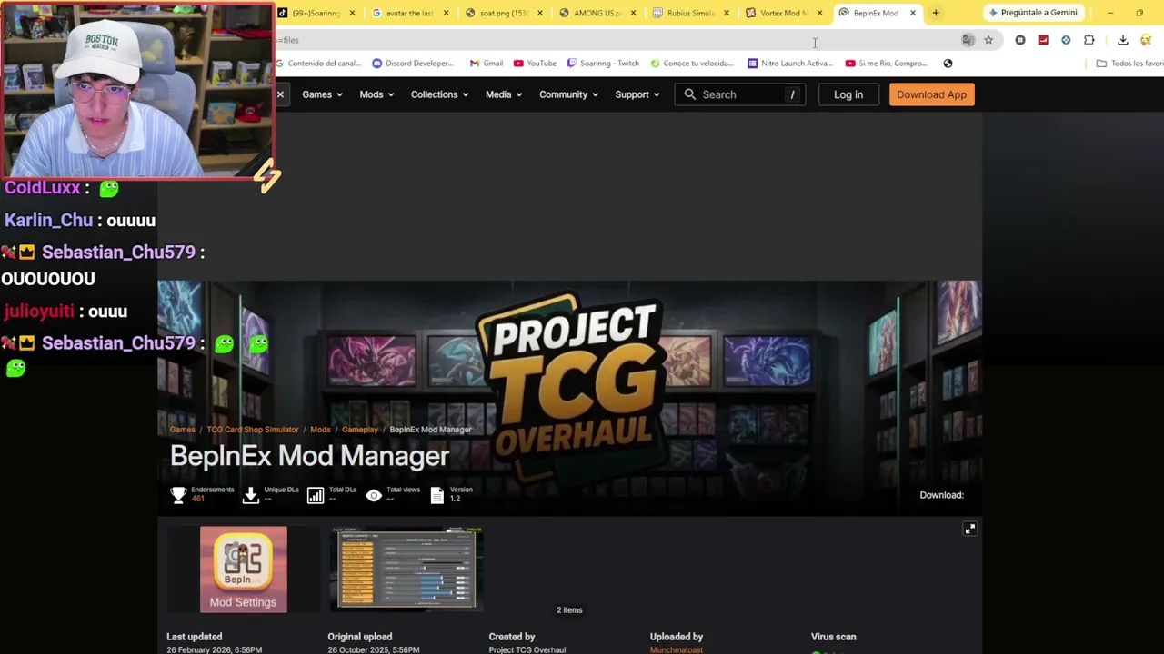Click the Log in button
The height and width of the screenshot is (654, 1164).
pos(848,94)
